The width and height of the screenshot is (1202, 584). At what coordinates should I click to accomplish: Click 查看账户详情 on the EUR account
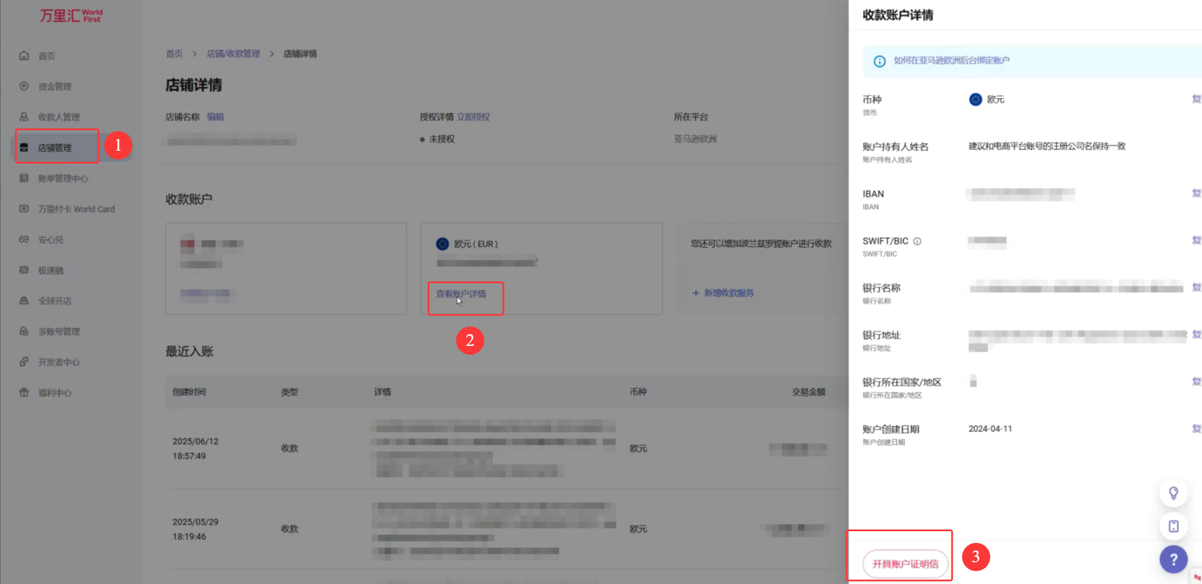(x=461, y=294)
